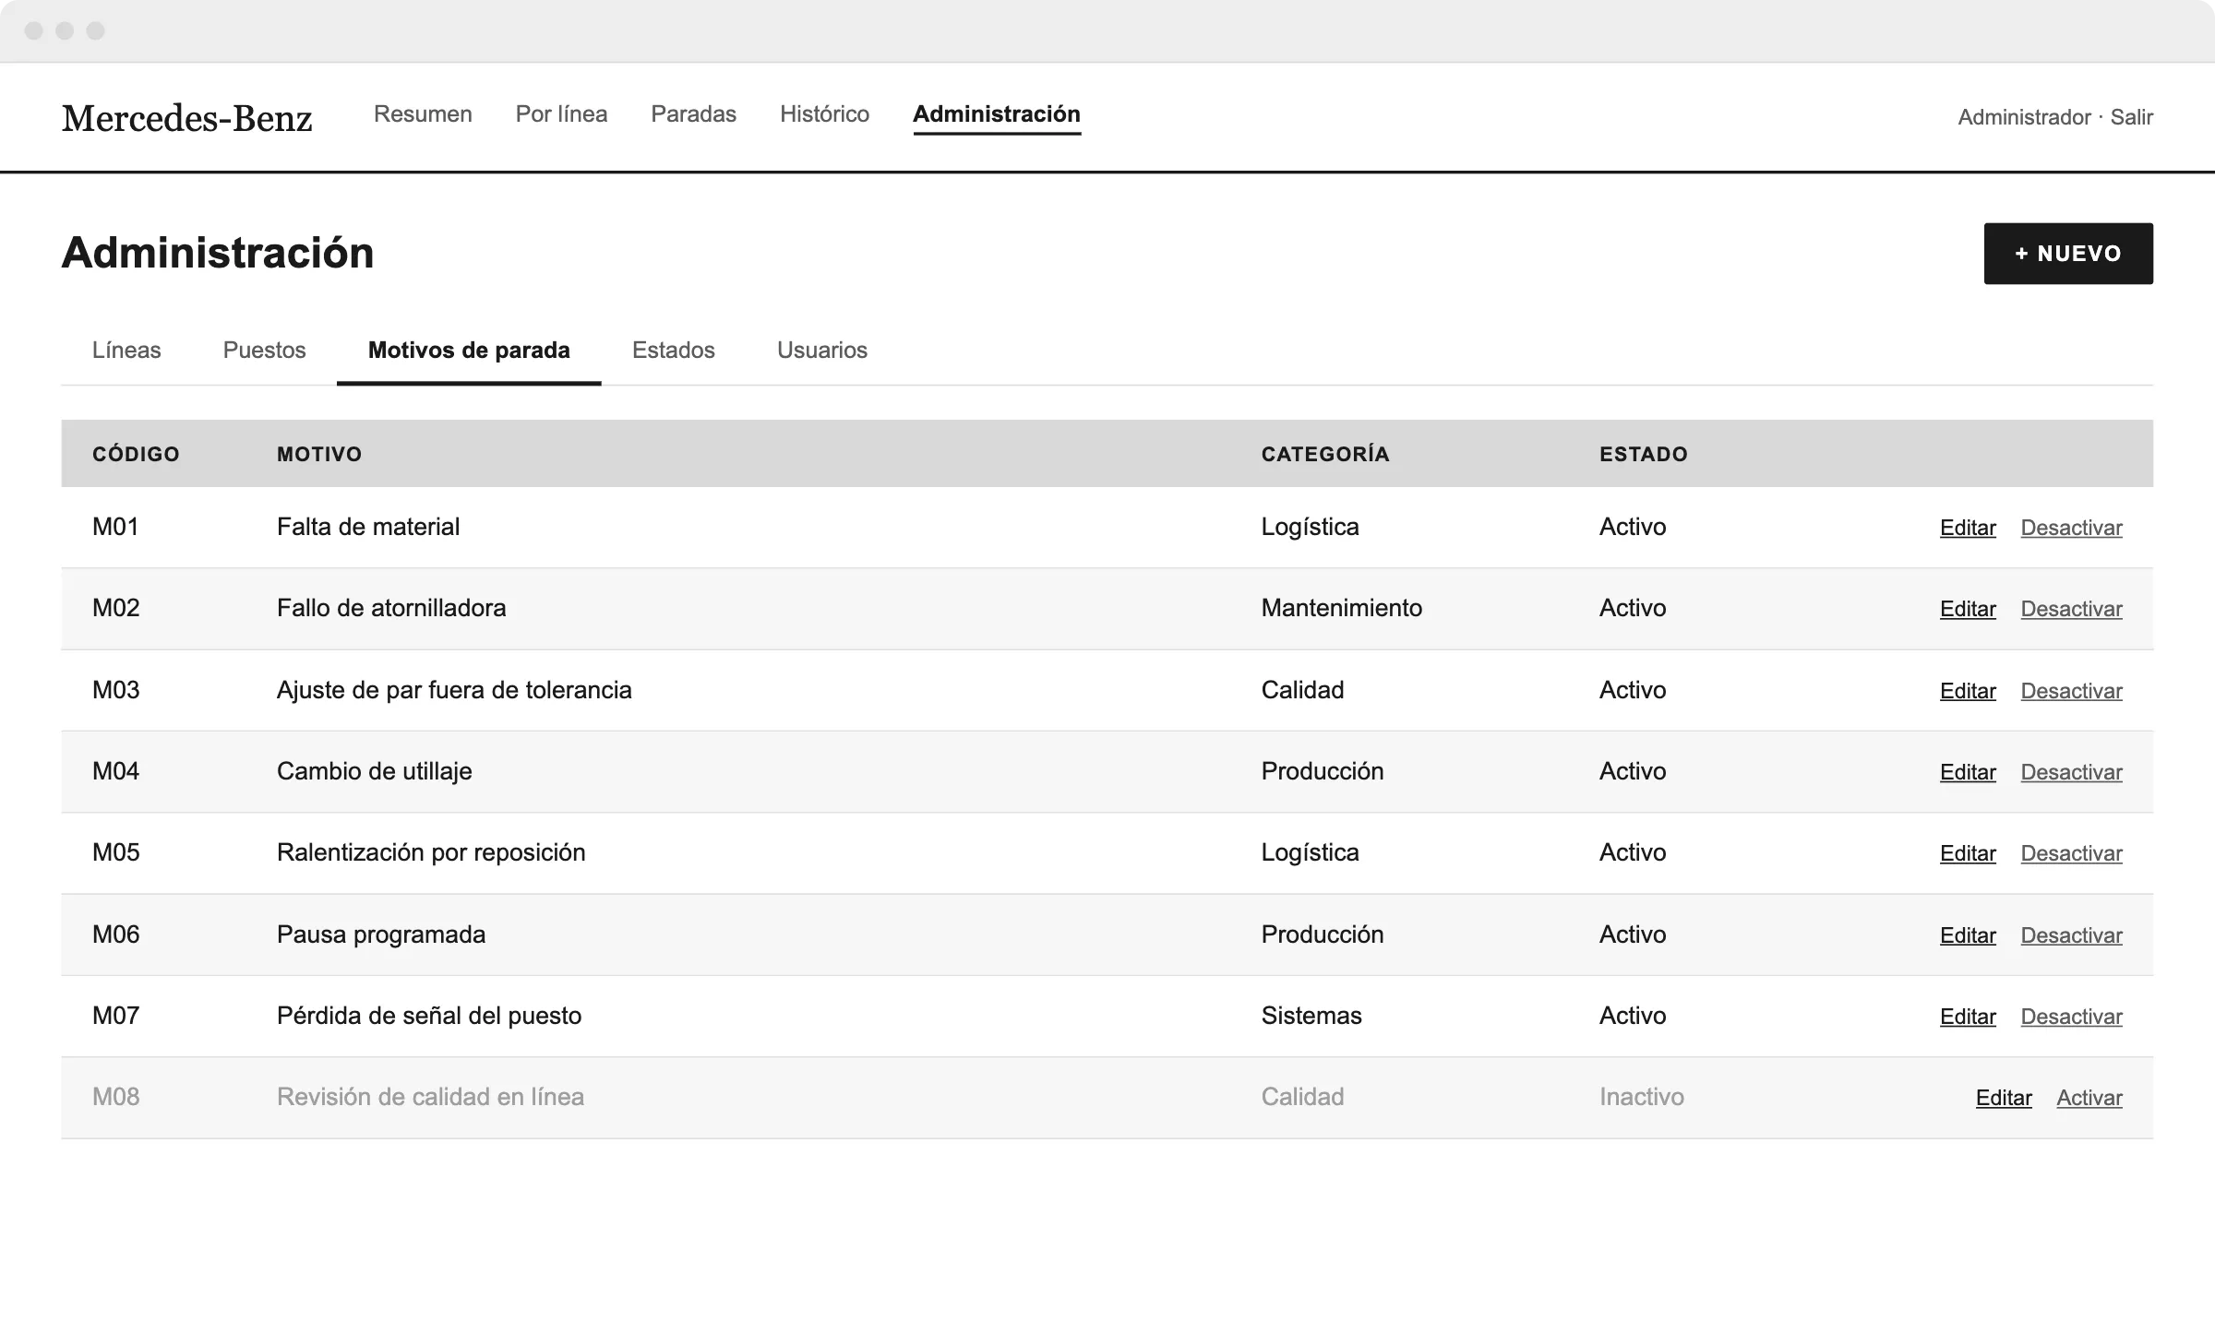Select the Mantenimiento category cell
2215x1321 pixels.
[x=1342, y=608]
